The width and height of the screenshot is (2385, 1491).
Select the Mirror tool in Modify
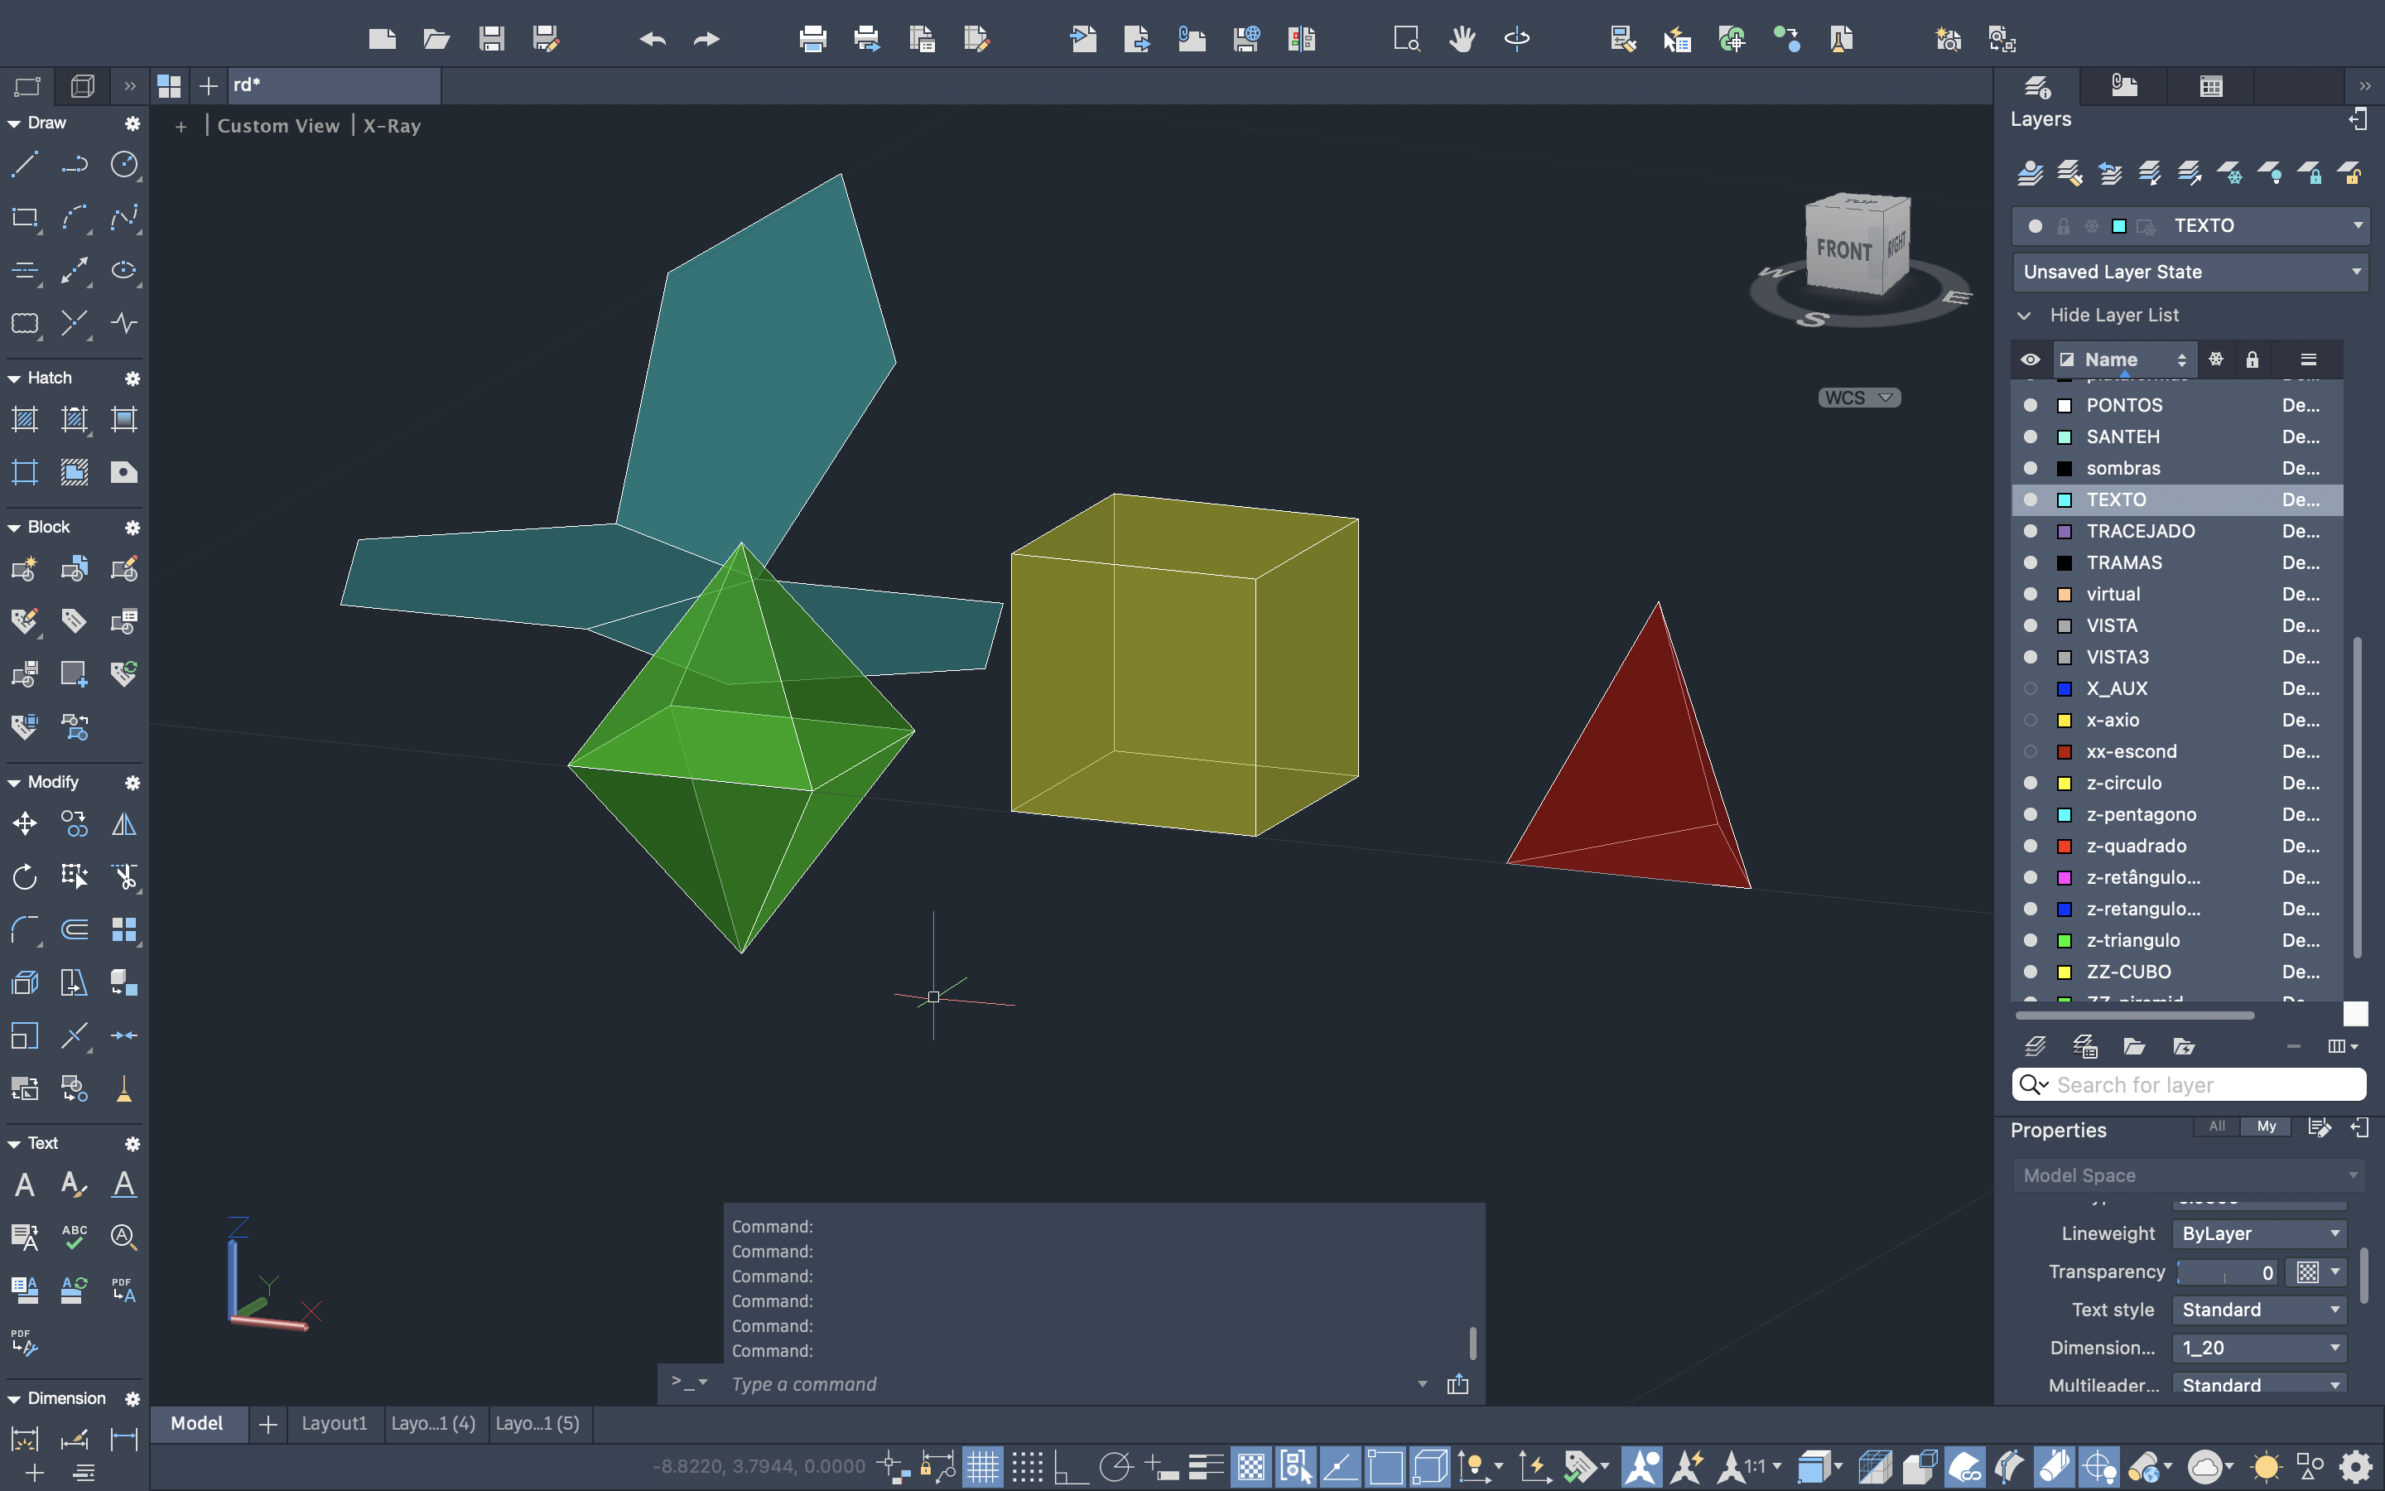click(123, 823)
